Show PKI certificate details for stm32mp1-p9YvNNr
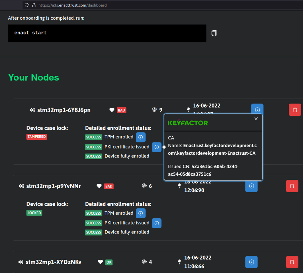Image resolution: width=303 pixels, height=273 pixels. 156,223
